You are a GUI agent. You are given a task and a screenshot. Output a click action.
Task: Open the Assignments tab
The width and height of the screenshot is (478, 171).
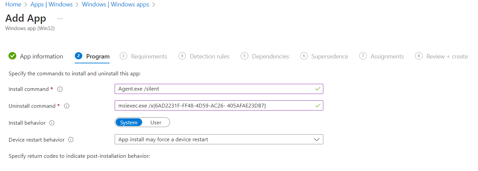tap(387, 56)
